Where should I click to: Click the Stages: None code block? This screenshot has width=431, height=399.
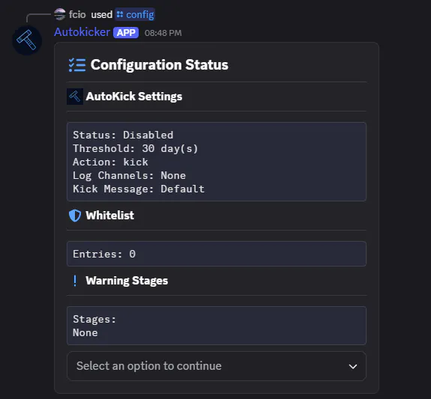[x=217, y=326]
